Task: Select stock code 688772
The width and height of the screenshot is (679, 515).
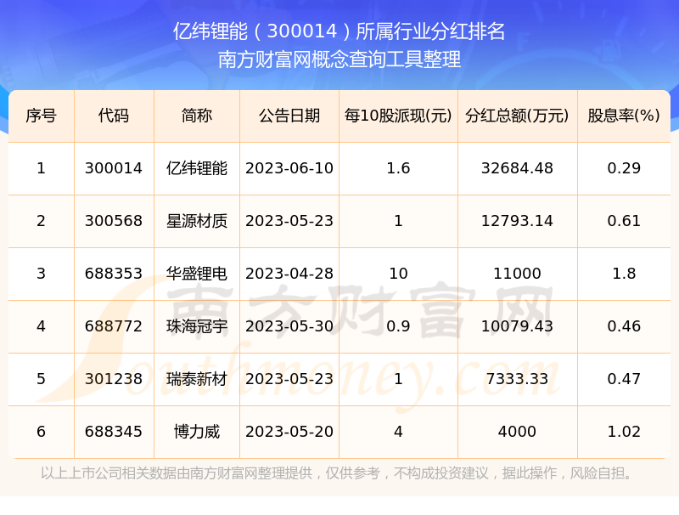Action: [x=114, y=326]
